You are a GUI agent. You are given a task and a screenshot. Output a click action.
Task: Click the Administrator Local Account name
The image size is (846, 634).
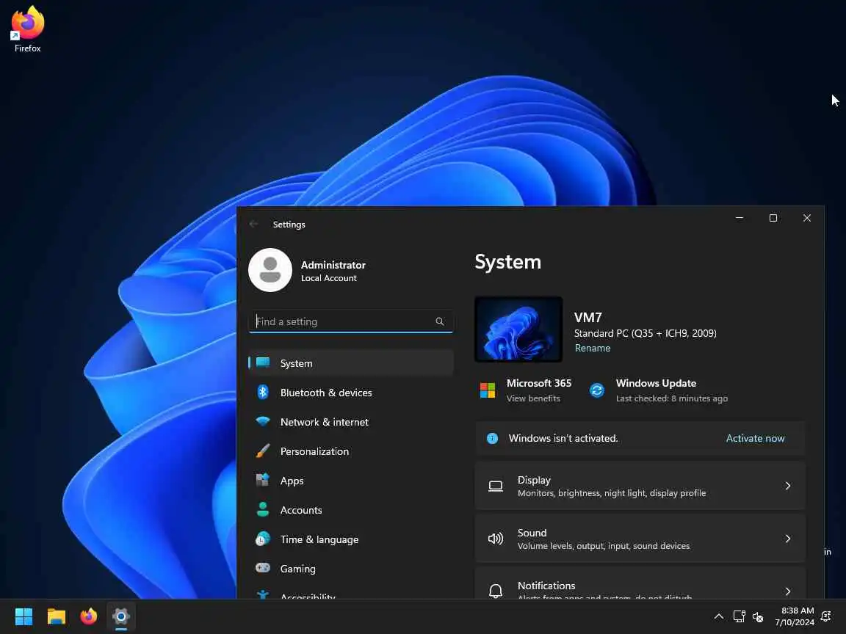pyautogui.click(x=333, y=271)
